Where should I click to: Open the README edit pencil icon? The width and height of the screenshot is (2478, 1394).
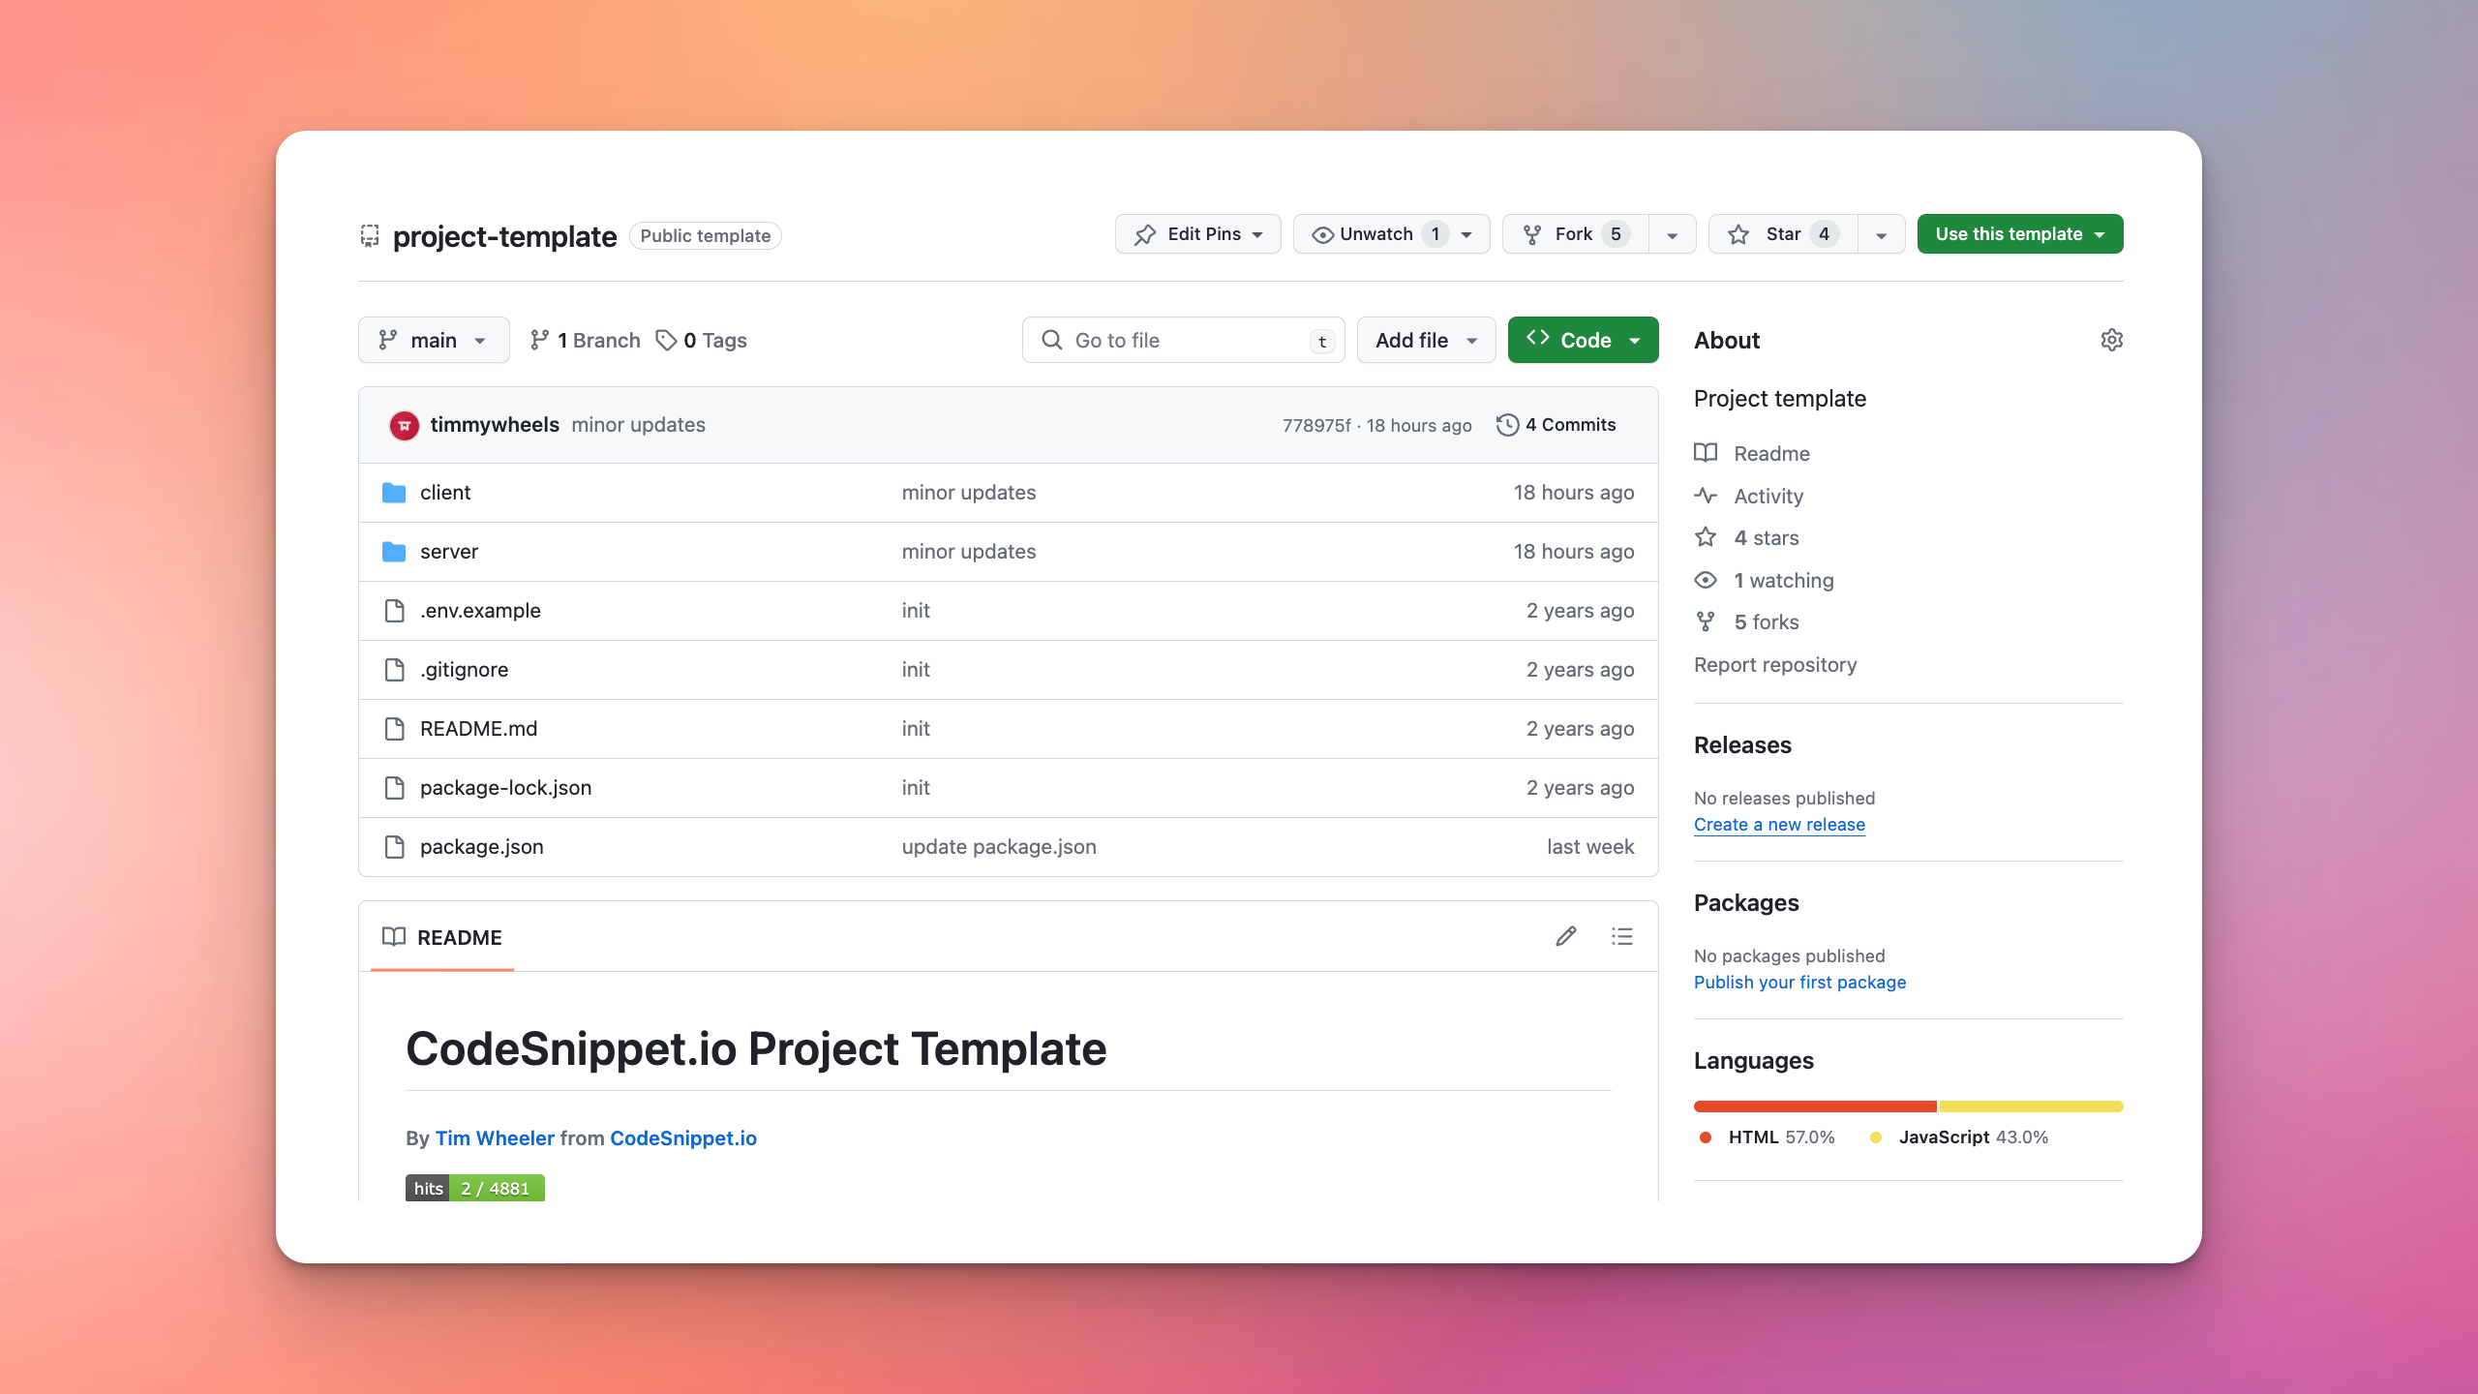(x=1565, y=936)
